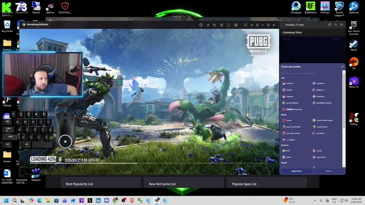
Task: Click the Windows Start button
Action: (x=6, y=200)
